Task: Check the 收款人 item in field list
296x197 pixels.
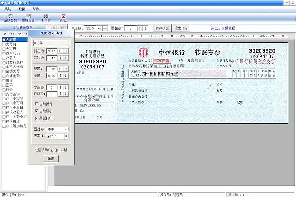Action: [x=4, y=58]
